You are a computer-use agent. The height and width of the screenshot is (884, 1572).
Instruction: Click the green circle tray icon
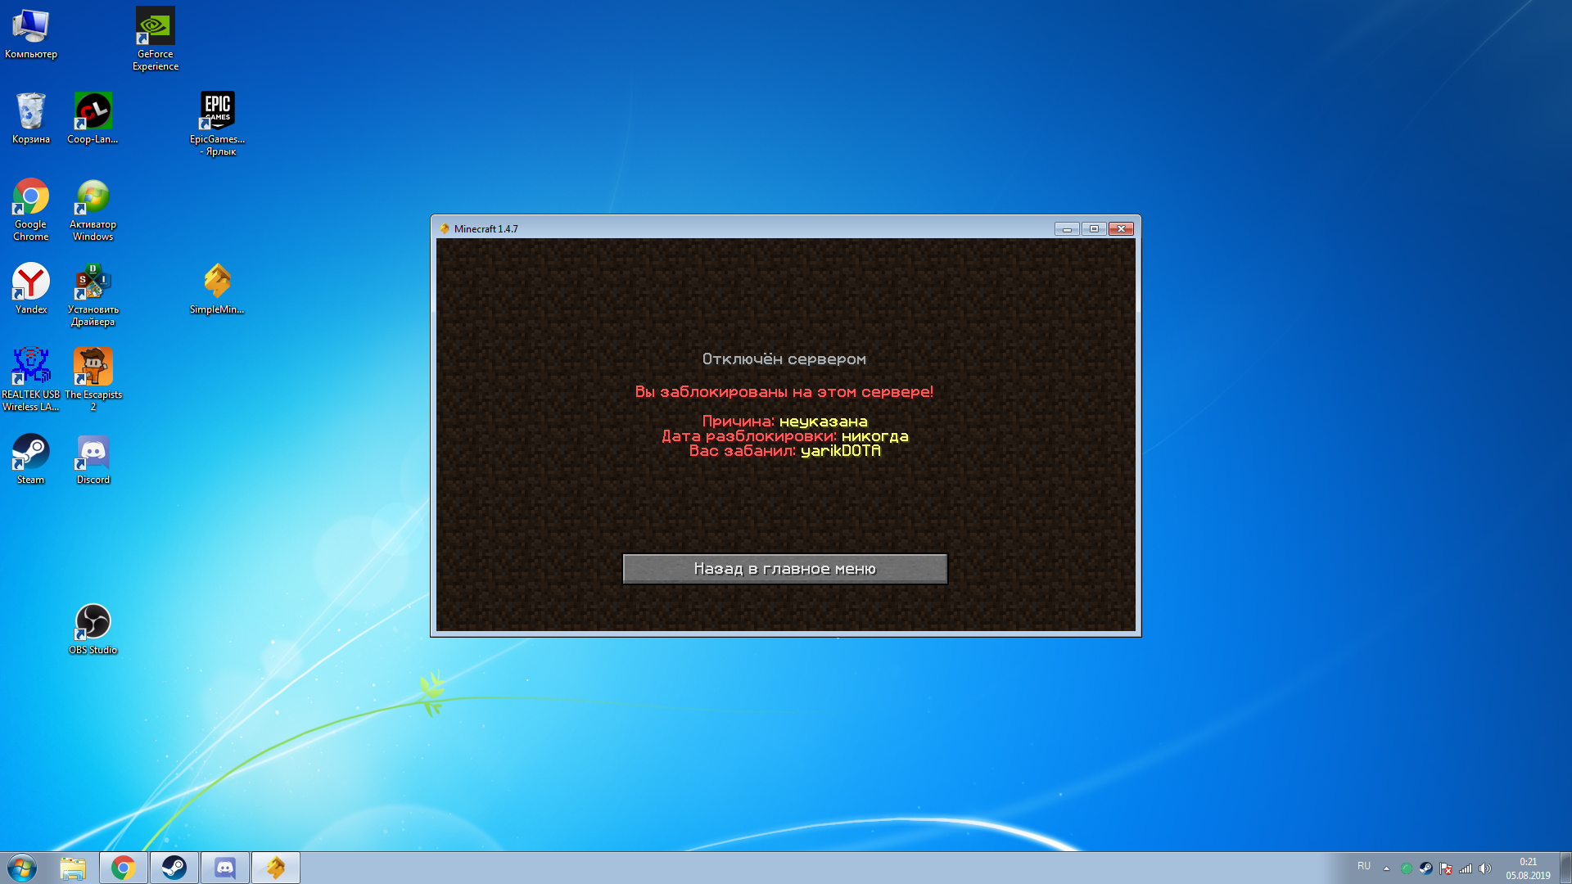click(x=1407, y=868)
